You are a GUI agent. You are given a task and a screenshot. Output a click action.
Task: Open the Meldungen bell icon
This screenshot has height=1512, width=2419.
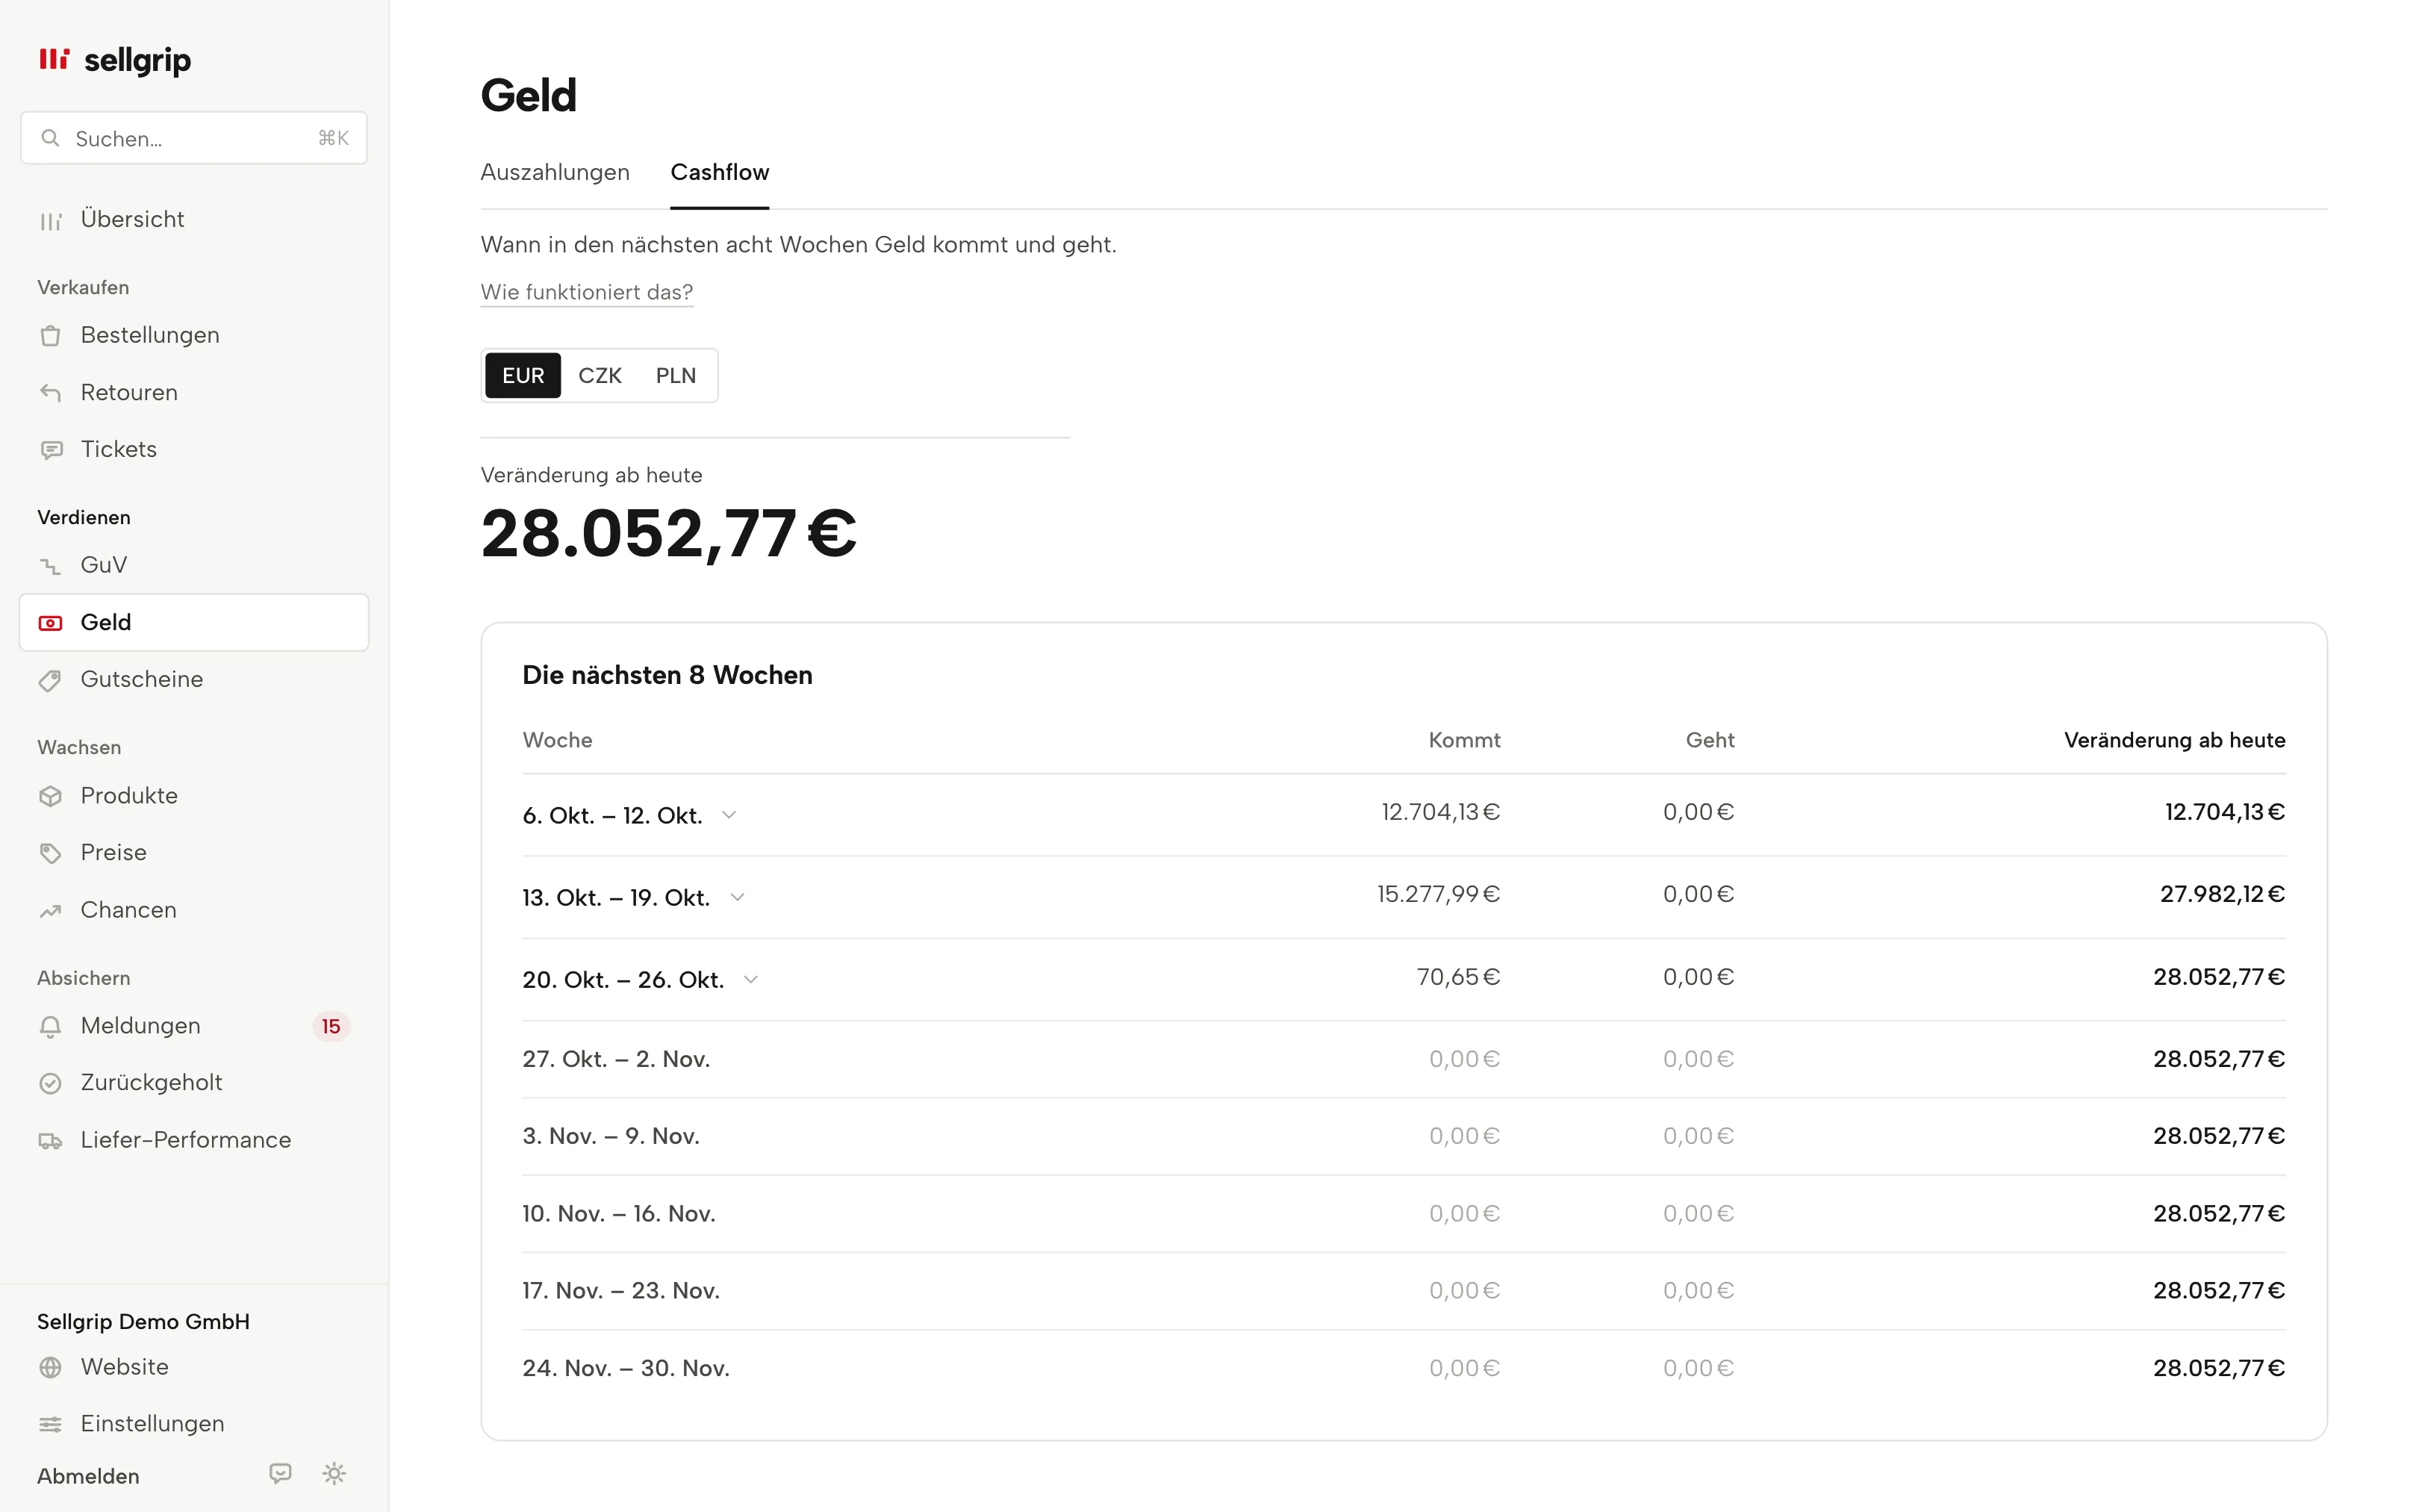point(50,1026)
